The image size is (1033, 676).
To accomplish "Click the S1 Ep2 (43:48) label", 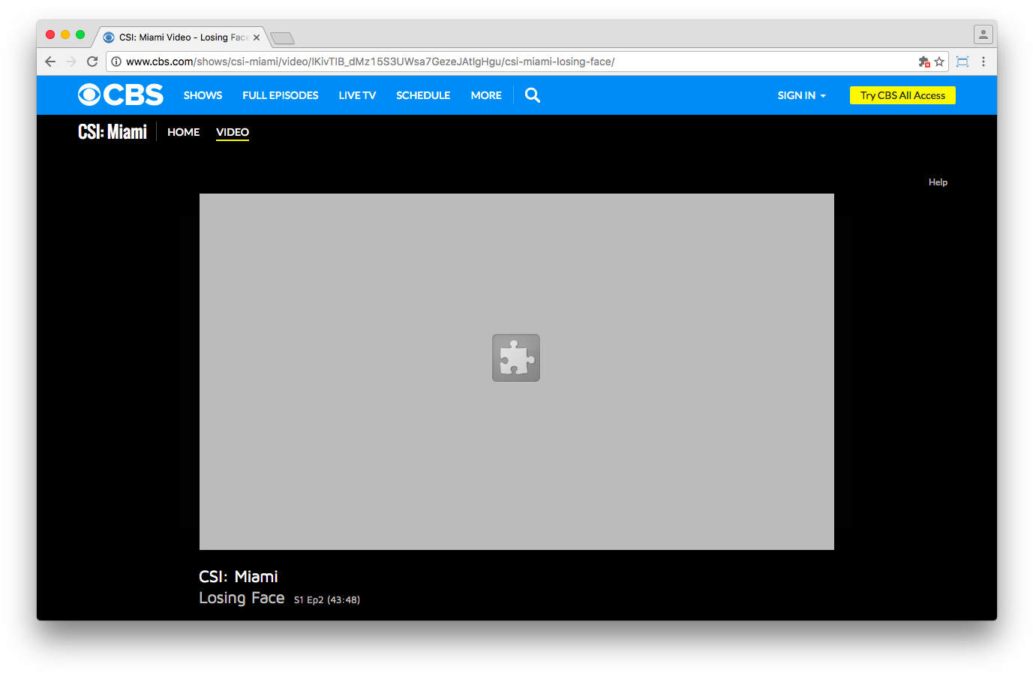I will click(x=327, y=599).
